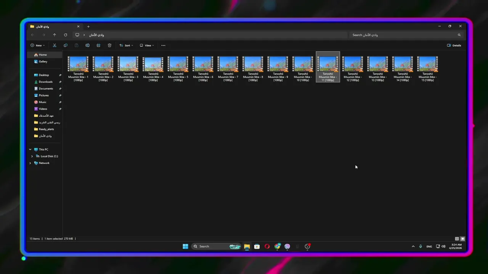Open عهد الأصدقاء folder in sidebar
Viewport: 488px width, 274px height.
[44, 115]
